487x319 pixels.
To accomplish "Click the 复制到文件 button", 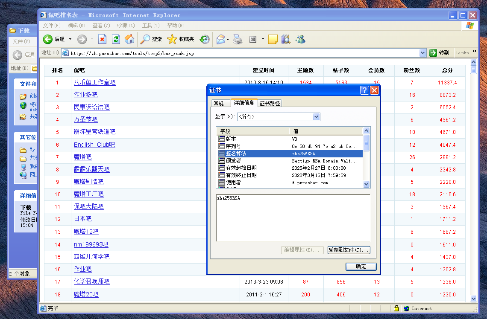I will pyautogui.click(x=348, y=250).
